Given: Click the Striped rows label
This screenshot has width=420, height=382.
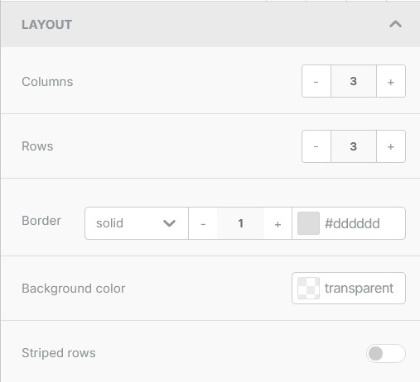Looking at the screenshot, I should (59, 353).
